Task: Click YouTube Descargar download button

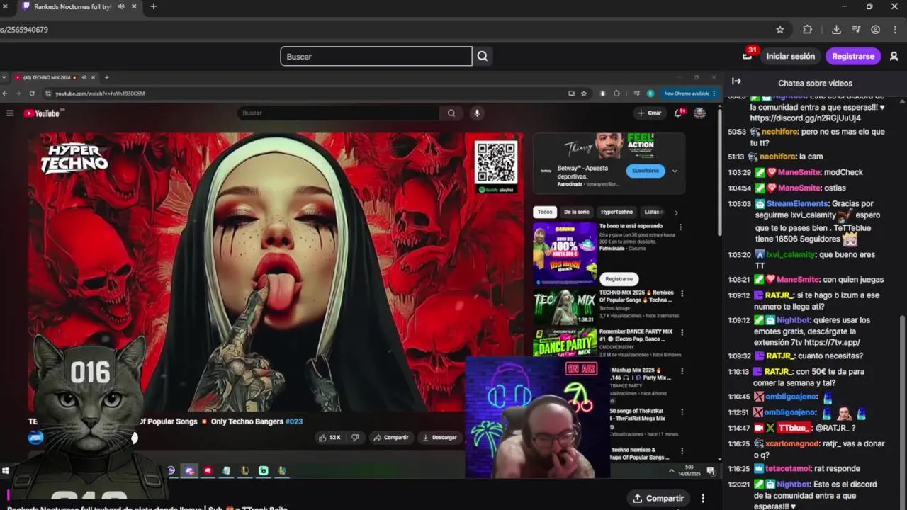Action: (x=440, y=438)
